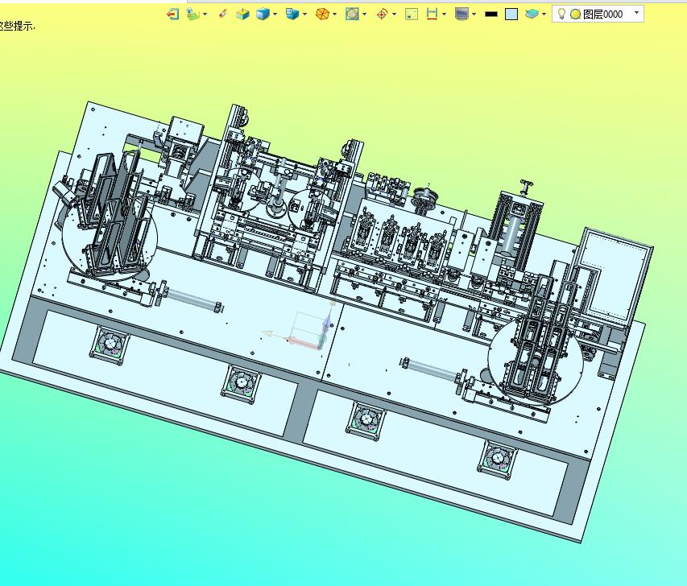Click the ring/section view icon

pos(352,14)
